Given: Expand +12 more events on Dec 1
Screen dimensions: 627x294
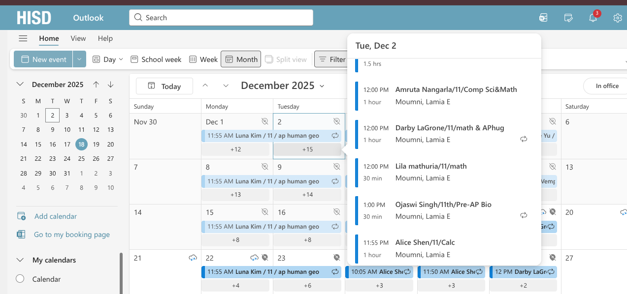Looking at the screenshot, I should pyautogui.click(x=235, y=149).
